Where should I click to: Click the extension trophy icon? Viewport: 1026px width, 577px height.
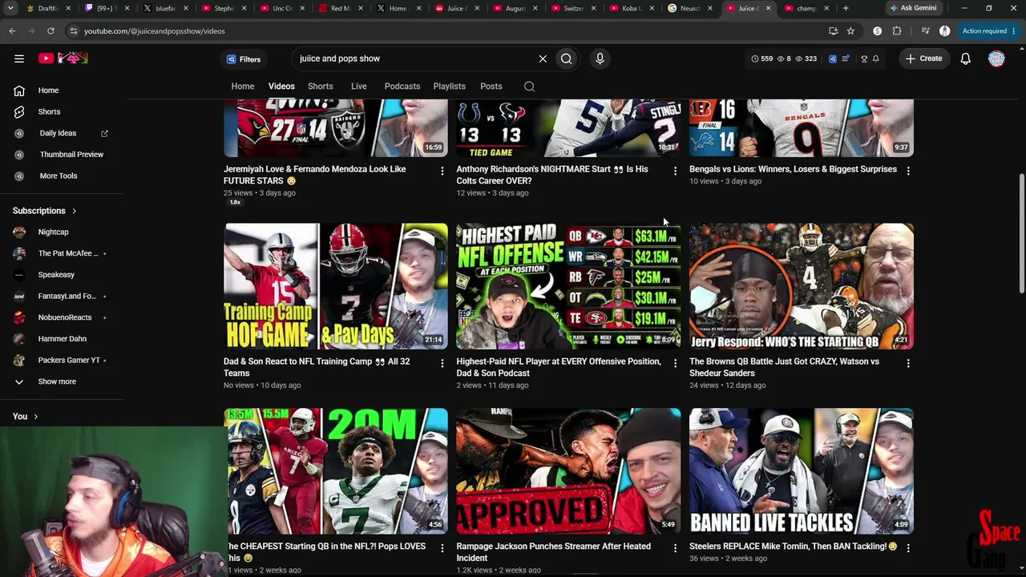pyautogui.click(x=863, y=59)
